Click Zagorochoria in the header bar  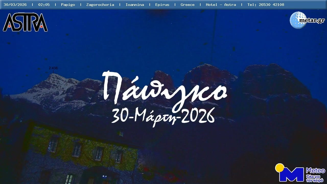coord(100,5)
